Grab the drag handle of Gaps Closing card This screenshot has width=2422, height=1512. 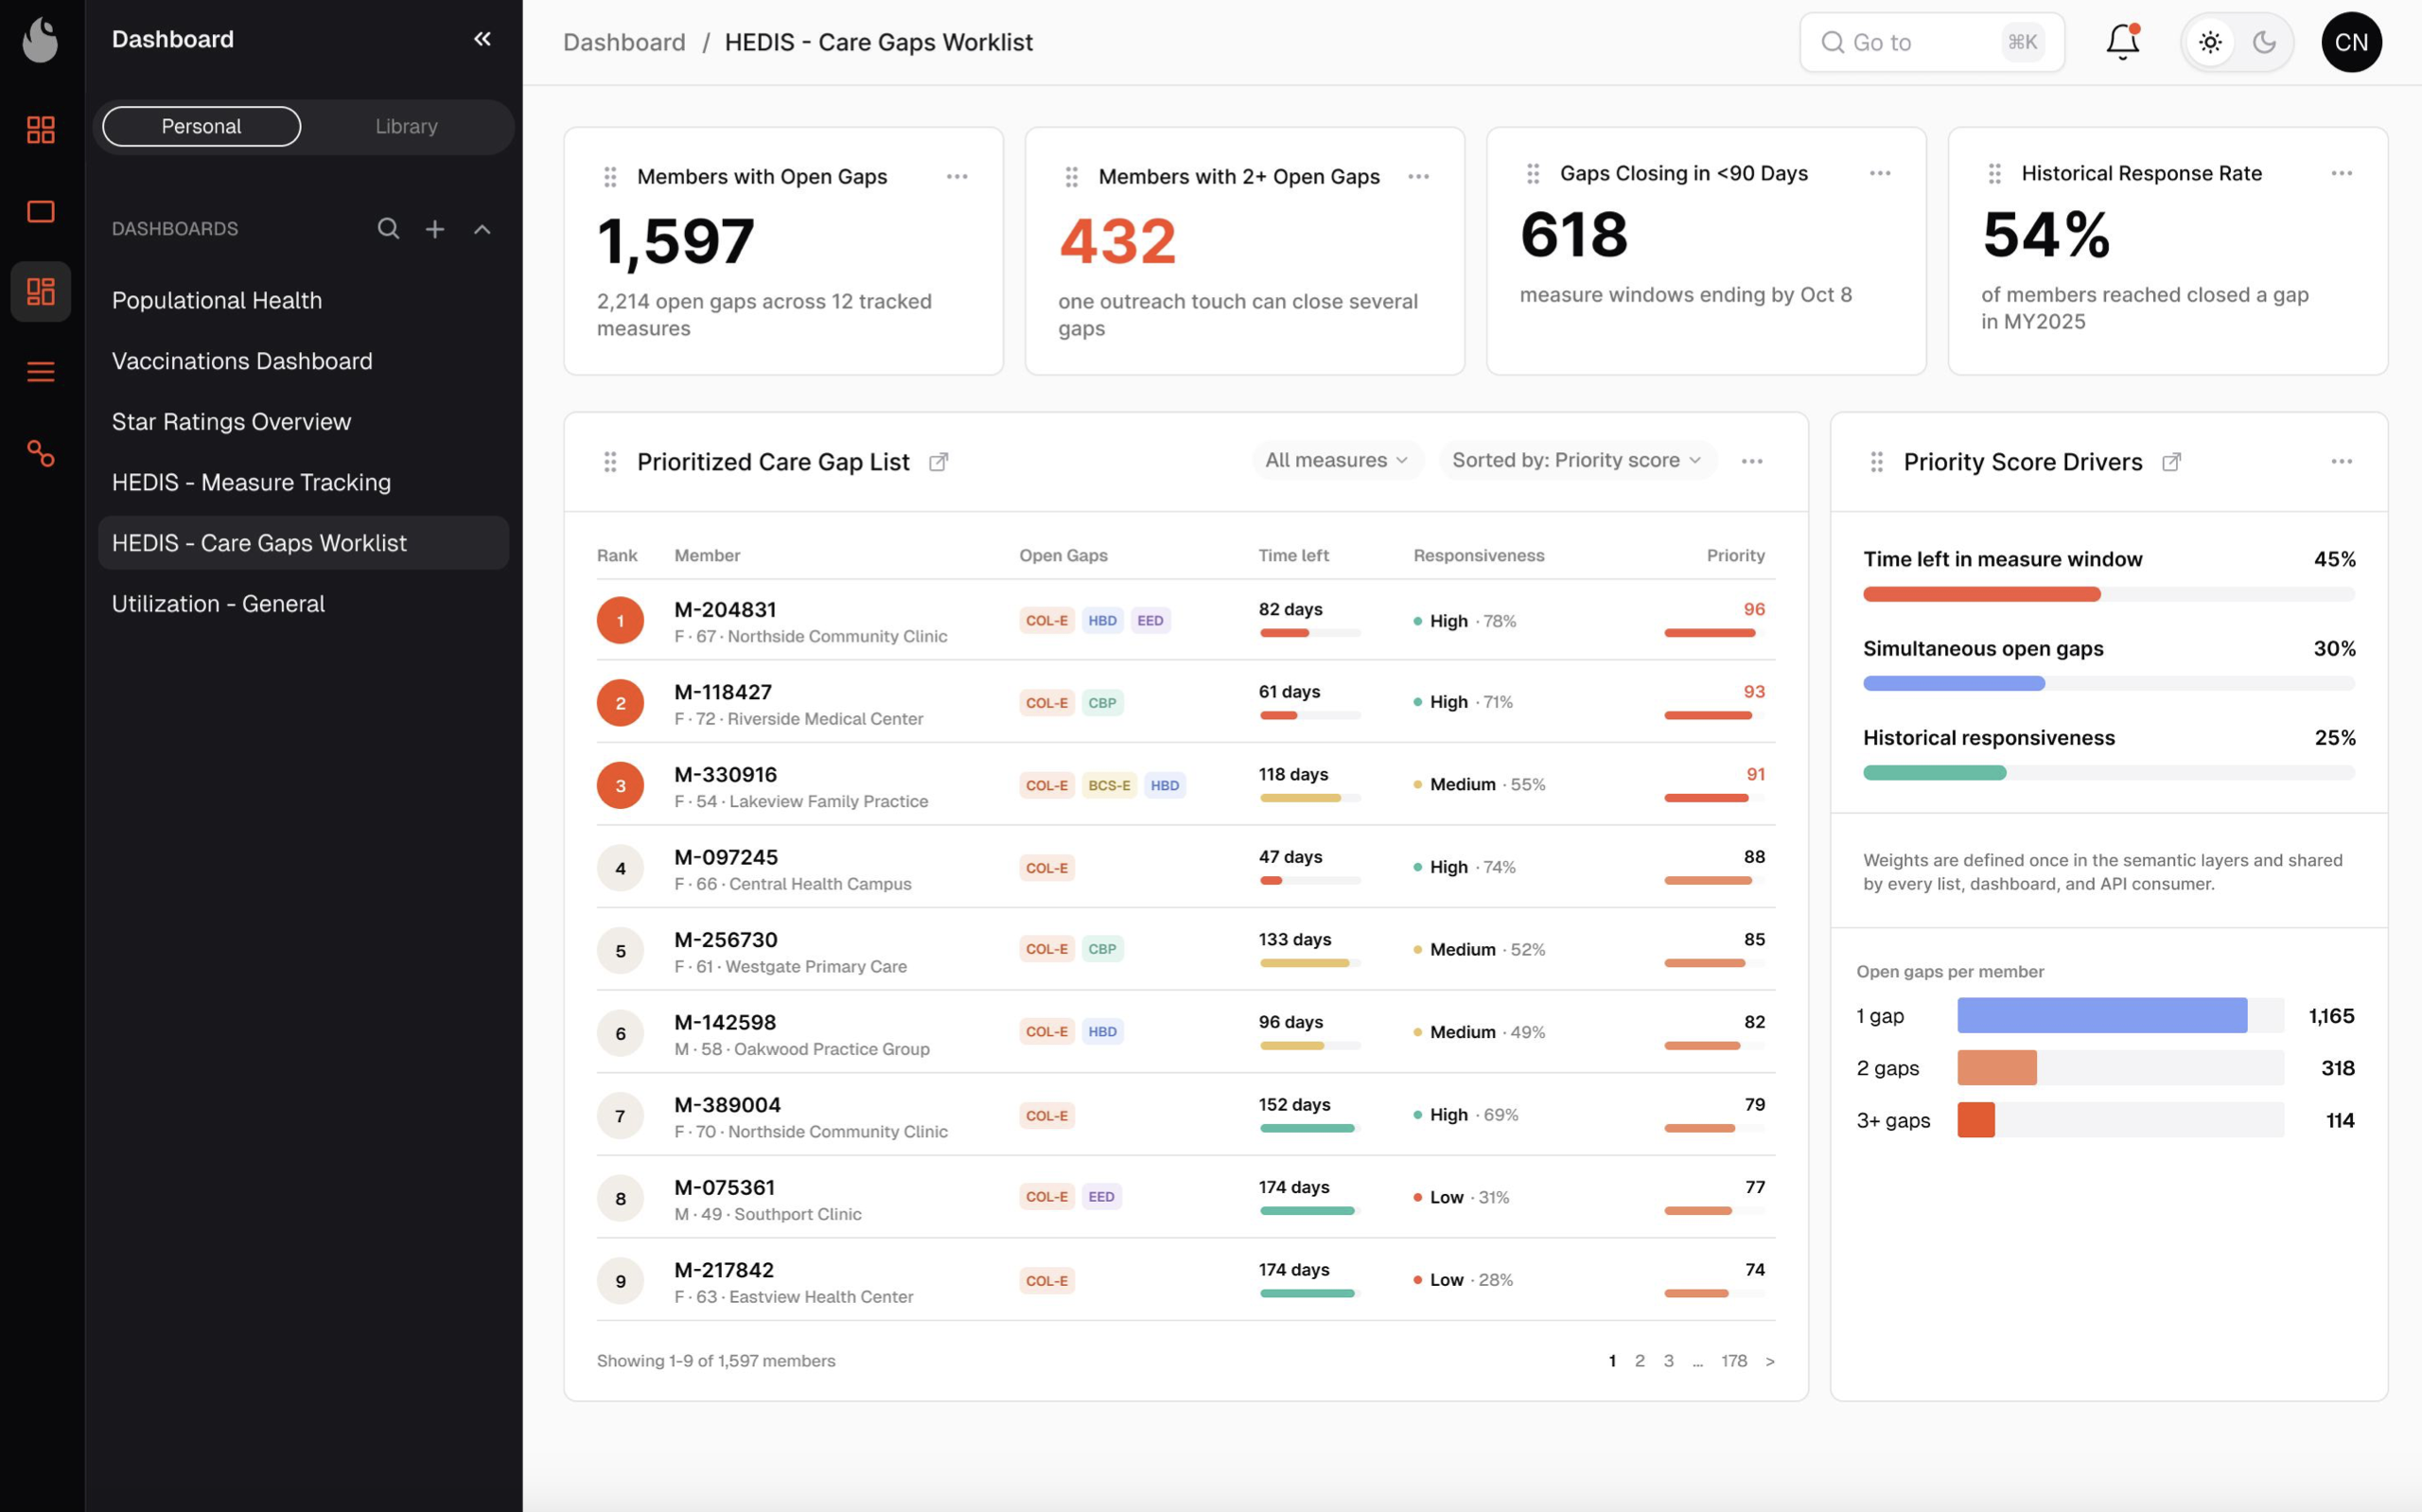(x=1533, y=173)
